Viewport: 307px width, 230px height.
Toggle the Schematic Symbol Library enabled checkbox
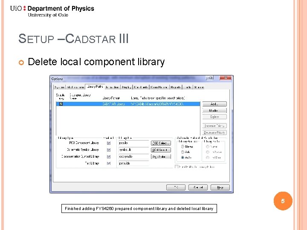pyautogui.click(x=109, y=150)
